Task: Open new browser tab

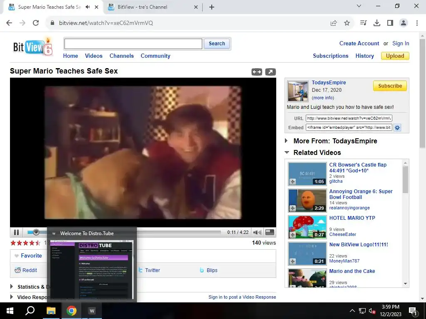Action: [x=212, y=7]
